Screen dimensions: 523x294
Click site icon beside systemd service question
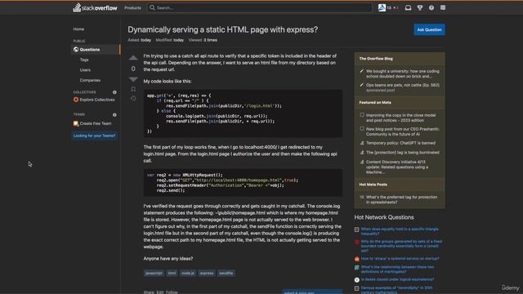click(357, 259)
